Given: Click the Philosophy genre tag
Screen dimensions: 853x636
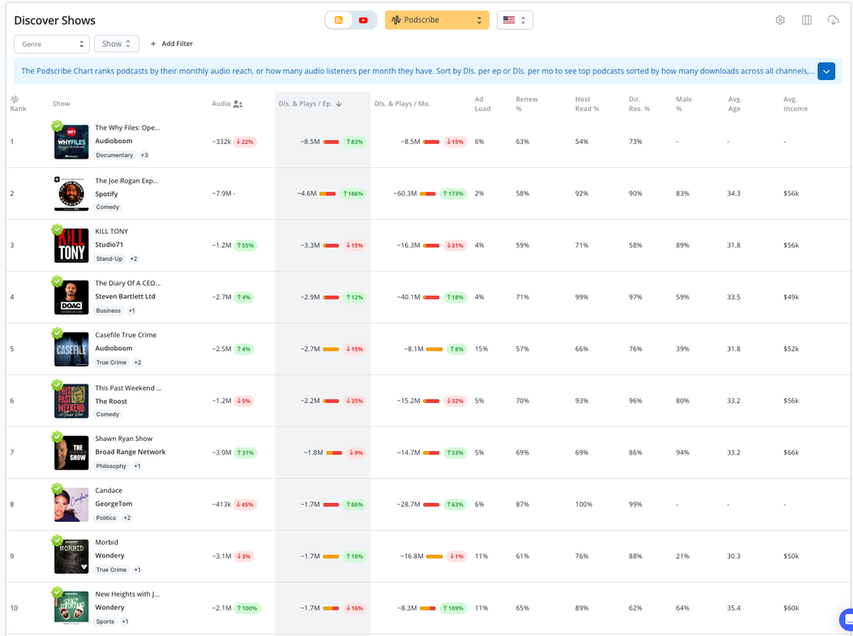Looking at the screenshot, I should coord(111,465).
